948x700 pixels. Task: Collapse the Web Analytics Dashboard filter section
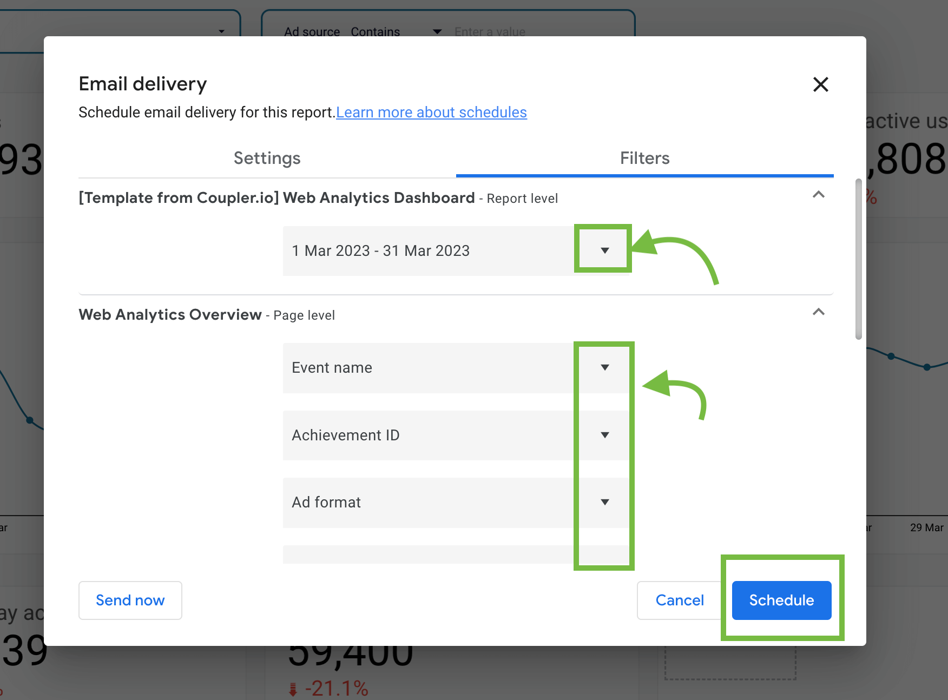(819, 195)
